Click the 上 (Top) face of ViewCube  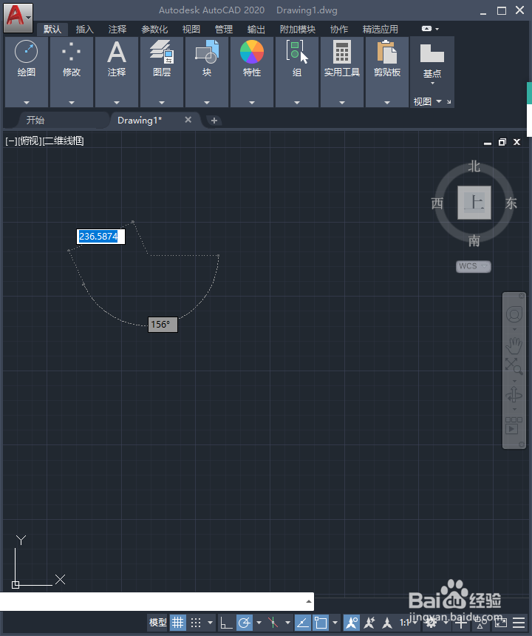[474, 203]
